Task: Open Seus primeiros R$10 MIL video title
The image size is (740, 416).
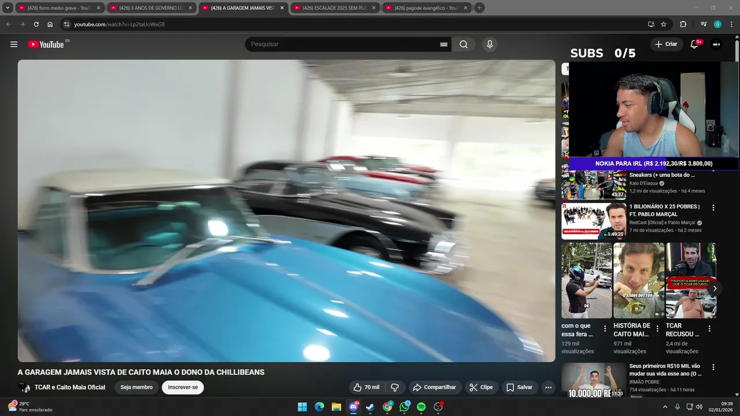Action: (665, 370)
